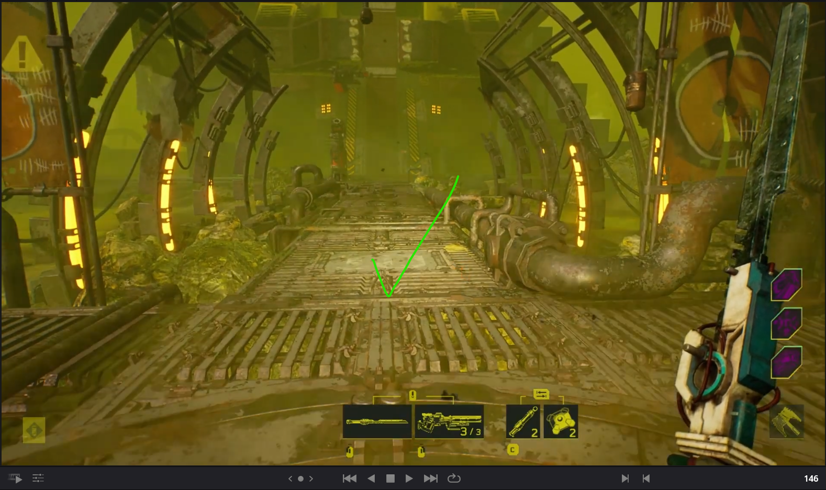Click the mouse button icon under sword slot

pyautogui.click(x=350, y=451)
